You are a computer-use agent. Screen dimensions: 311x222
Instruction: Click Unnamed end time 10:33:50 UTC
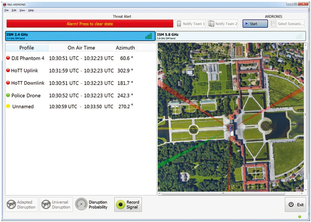(x=99, y=106)
